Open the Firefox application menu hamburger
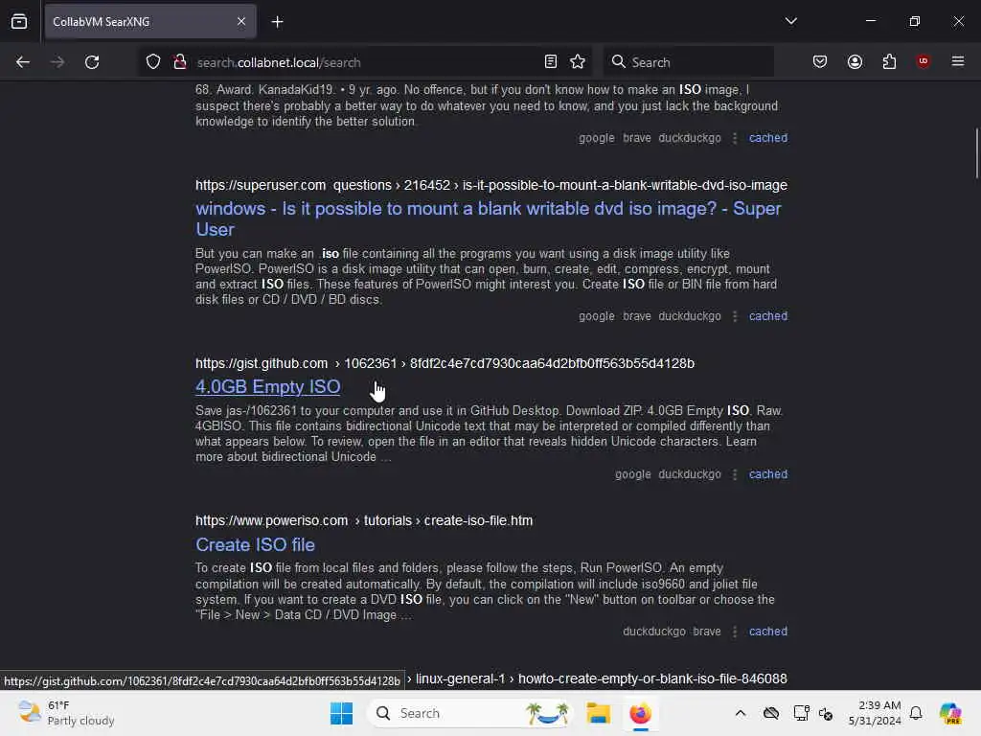Screen dimensions: 981x736 tap(958, 61)
